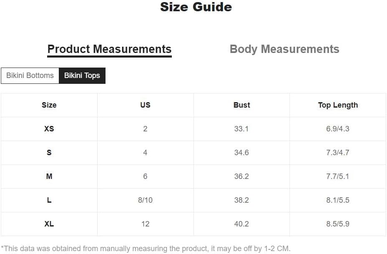
Task: Click the 6.9/4.3 top length cell
Action: 338,129
